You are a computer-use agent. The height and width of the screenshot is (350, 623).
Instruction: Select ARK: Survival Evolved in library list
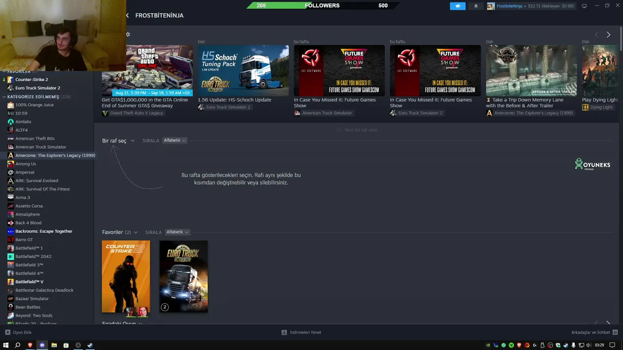(37, 181)
